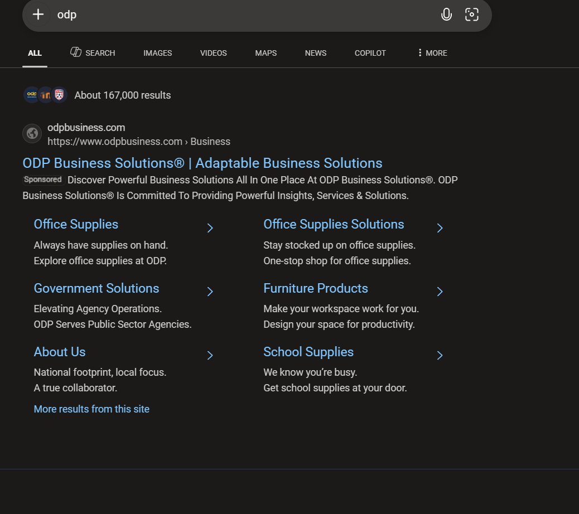This screenshot has height=514, width=579.
Task: Open the School Supplies sitelink
Action: [308, 352]
